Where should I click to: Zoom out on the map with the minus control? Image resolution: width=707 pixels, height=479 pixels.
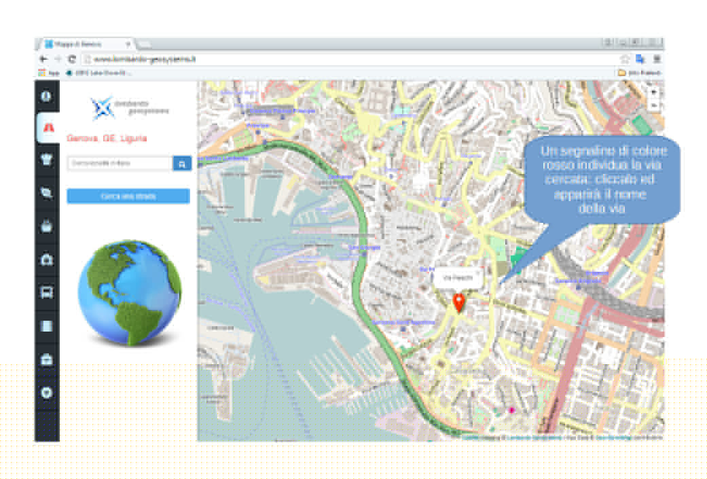(x=654, y=105)
